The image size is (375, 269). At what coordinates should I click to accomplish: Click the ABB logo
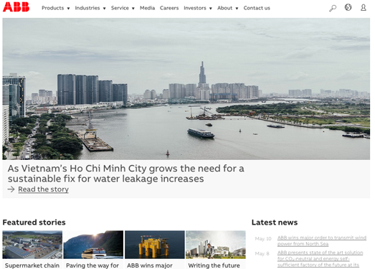16,7
